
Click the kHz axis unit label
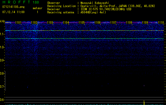[2, 21]
